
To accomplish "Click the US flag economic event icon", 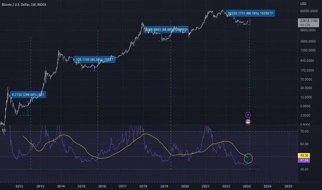I will [x=248, y=122].
